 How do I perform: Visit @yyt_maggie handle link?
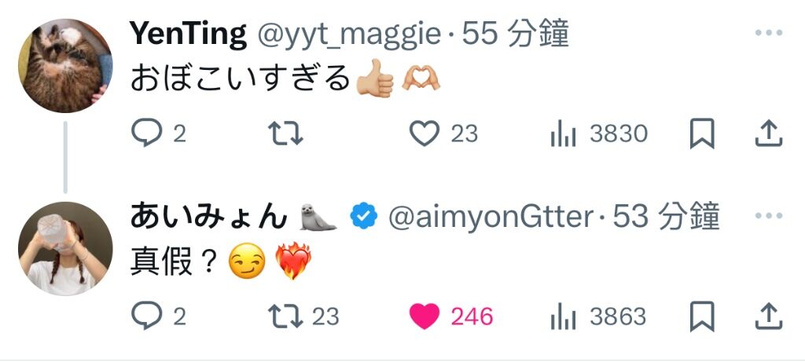[x=348, y=35]
